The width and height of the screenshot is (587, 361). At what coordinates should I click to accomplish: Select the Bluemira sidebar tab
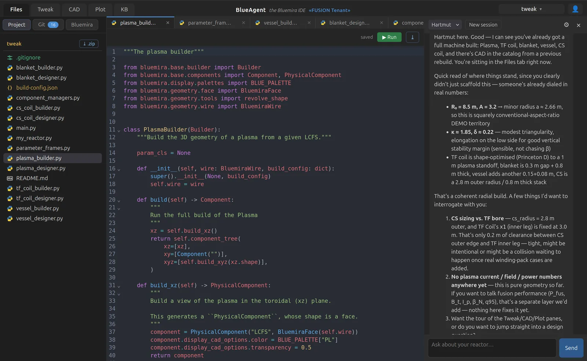point(82,25)
